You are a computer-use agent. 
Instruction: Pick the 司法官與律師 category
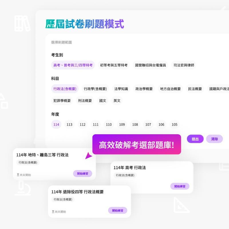tap(184, 65)
